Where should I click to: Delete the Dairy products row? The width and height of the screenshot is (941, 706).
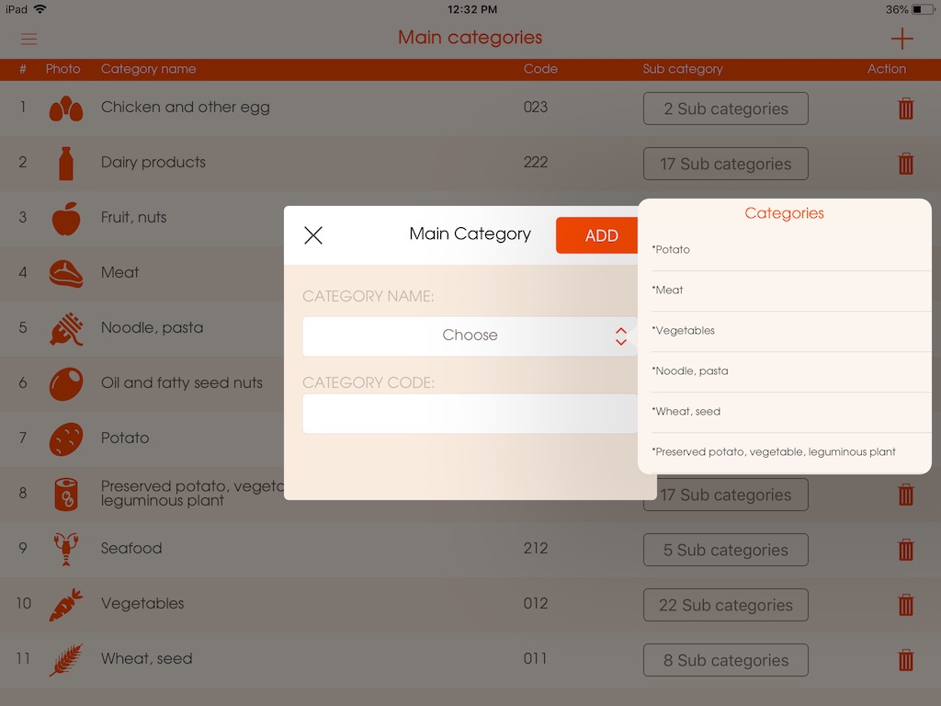pos(905,164)
